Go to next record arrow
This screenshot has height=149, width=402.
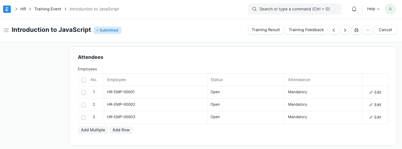345,30
